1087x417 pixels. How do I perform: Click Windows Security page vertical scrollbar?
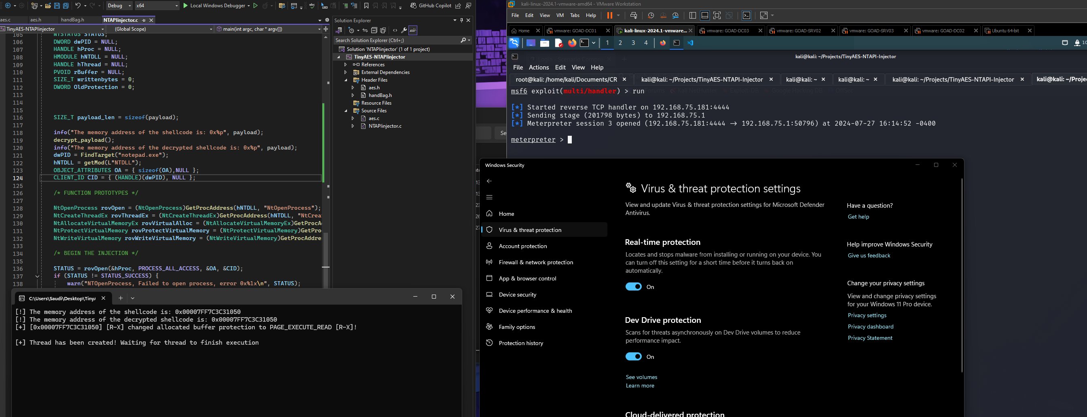click(x=962, y=275)
